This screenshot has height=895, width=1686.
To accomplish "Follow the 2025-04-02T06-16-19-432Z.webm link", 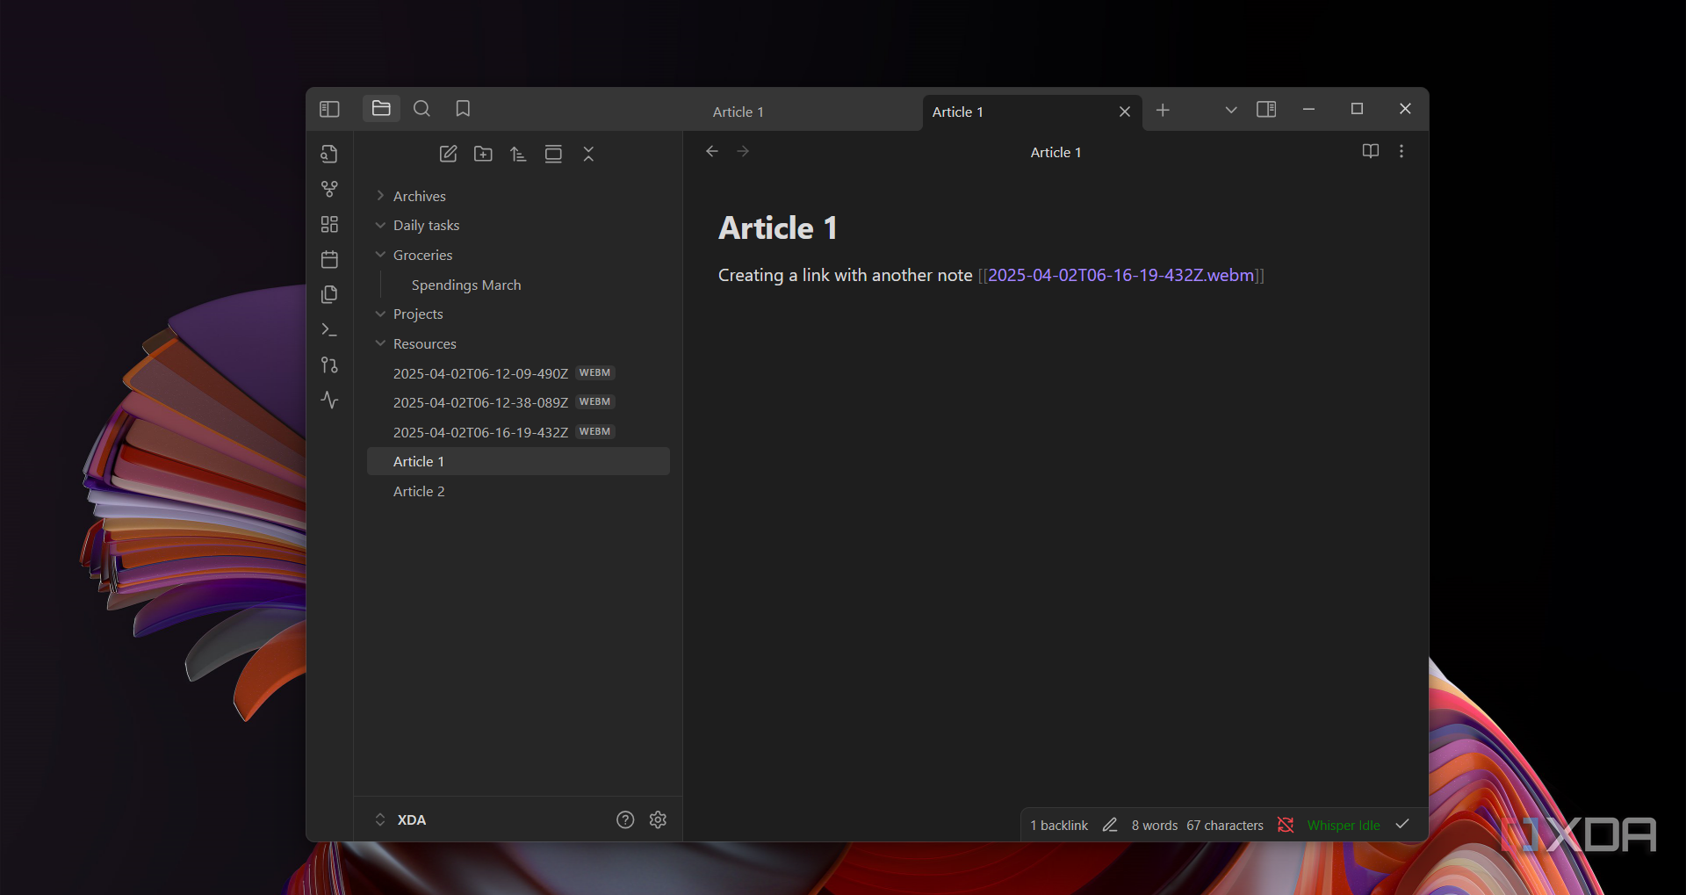I will [x=1120, y=275].
